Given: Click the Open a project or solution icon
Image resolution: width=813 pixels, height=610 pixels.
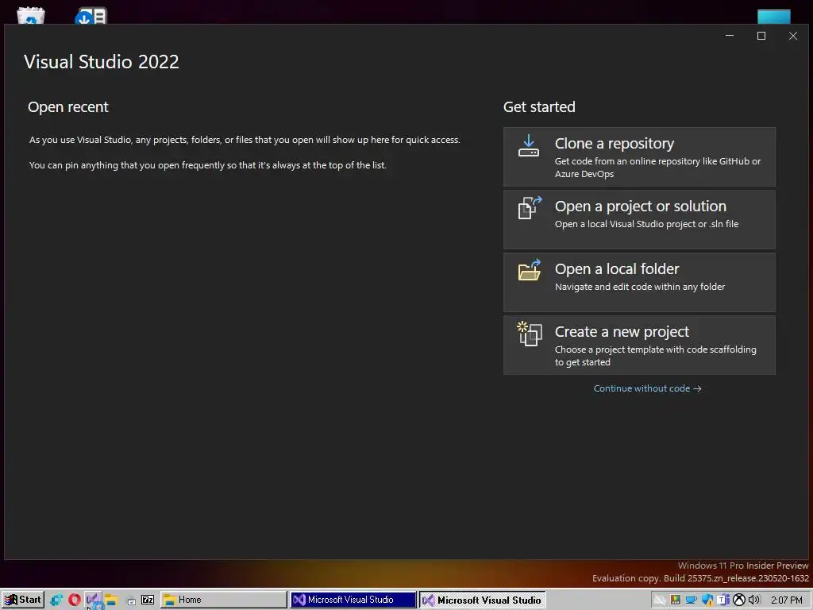Looking at the screenshot, I should tap(530, 208).
